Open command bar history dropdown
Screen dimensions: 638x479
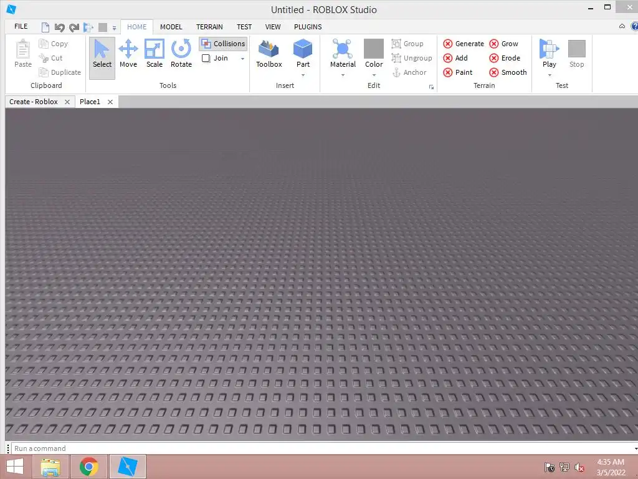coord(636,448)
